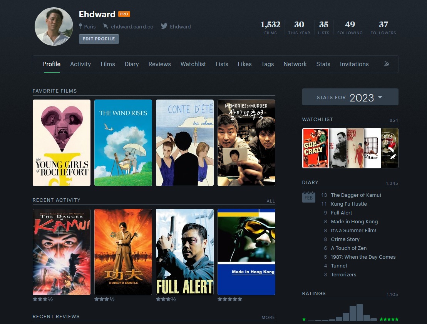
Task: Open the Stats tab
Action: (x=323, y=64)
